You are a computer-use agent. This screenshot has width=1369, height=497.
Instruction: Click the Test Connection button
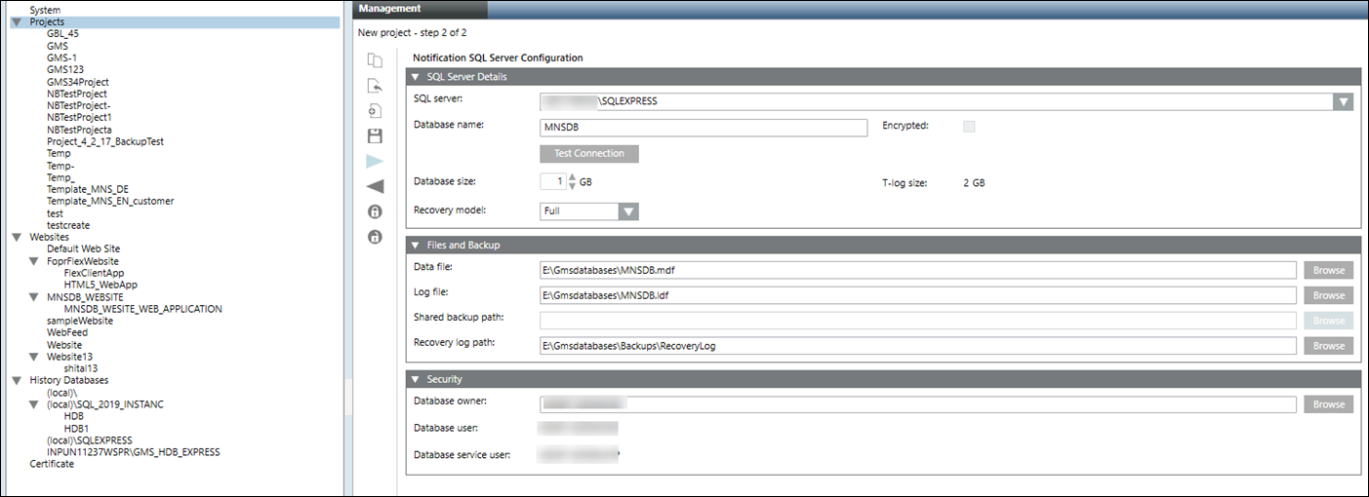click(588, 154)
